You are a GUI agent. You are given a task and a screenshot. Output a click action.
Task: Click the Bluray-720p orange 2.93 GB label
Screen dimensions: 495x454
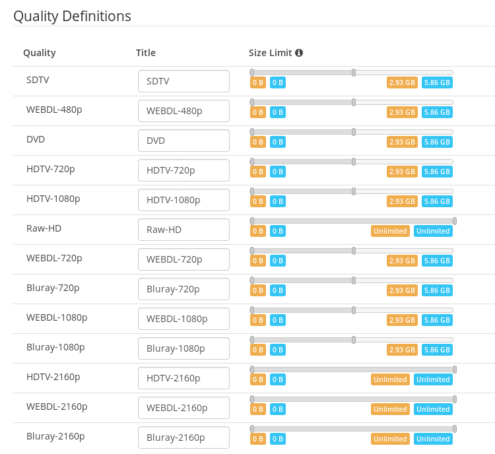(402, 290)
